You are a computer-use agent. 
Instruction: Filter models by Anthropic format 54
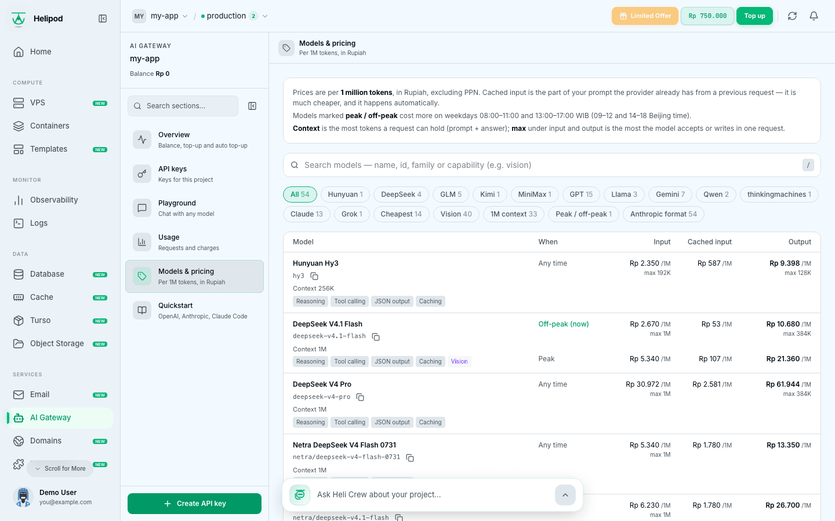tap(663, 214)
